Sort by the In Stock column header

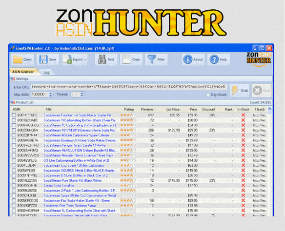[243, 110]
